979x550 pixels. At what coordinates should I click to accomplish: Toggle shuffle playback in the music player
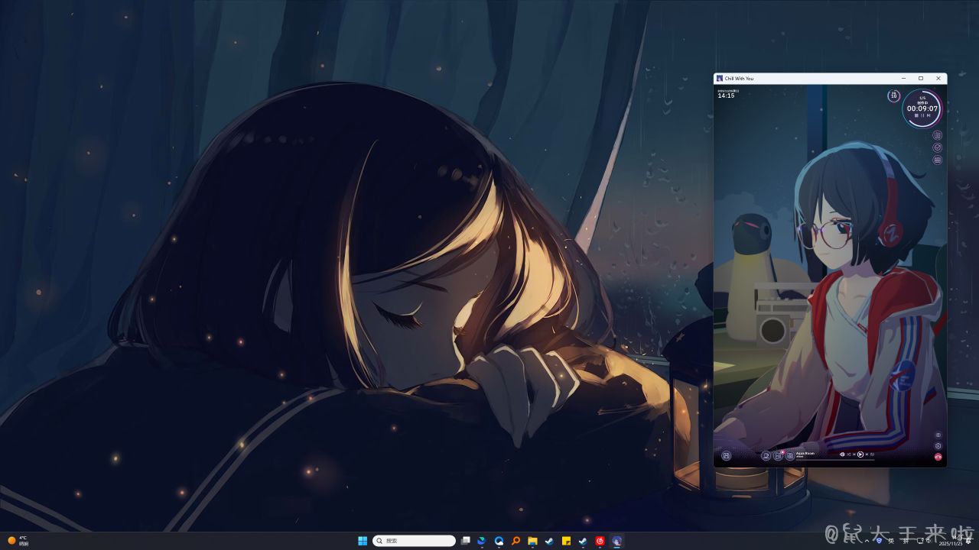(x=849, y=455)
